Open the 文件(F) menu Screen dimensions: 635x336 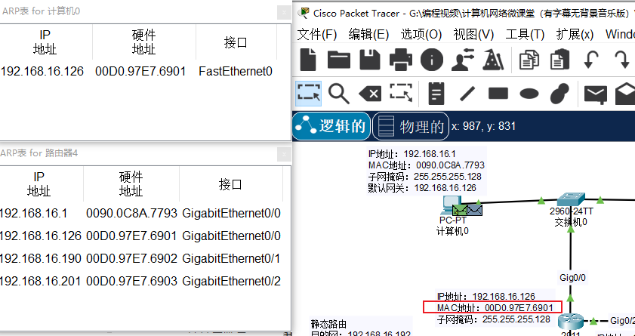click(316, 35)
